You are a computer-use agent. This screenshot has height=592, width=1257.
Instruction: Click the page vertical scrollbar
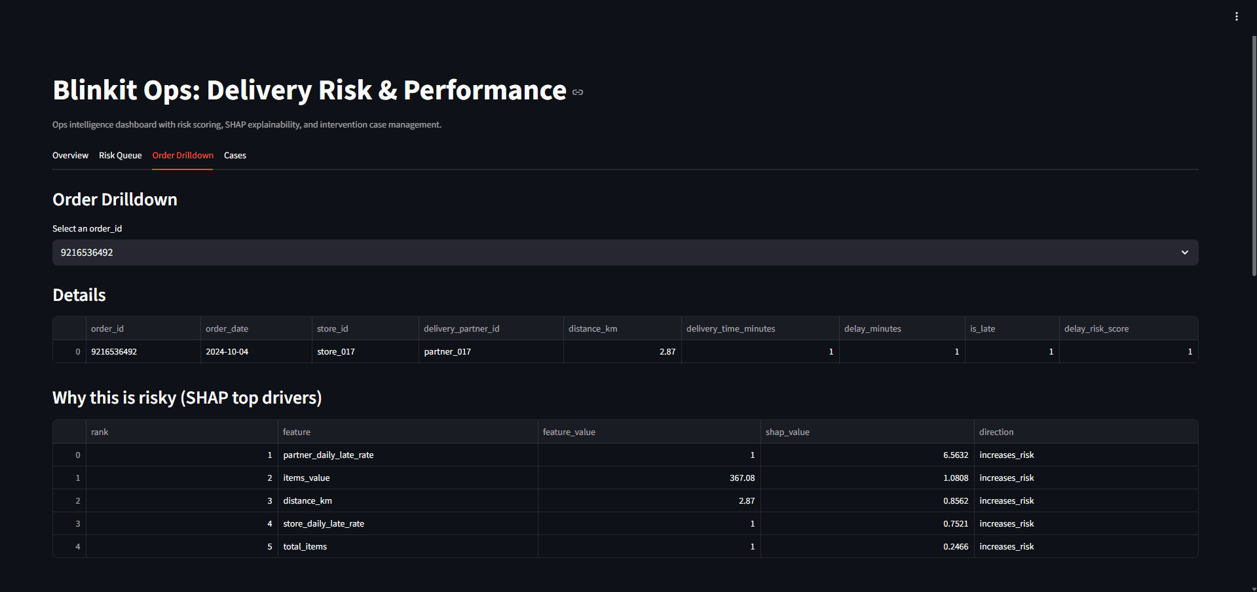(x=1254, y=156)
